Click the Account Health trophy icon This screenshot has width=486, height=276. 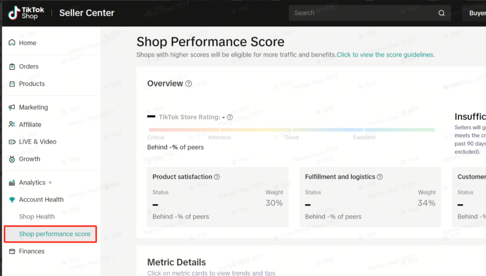[x=12, y=200]
